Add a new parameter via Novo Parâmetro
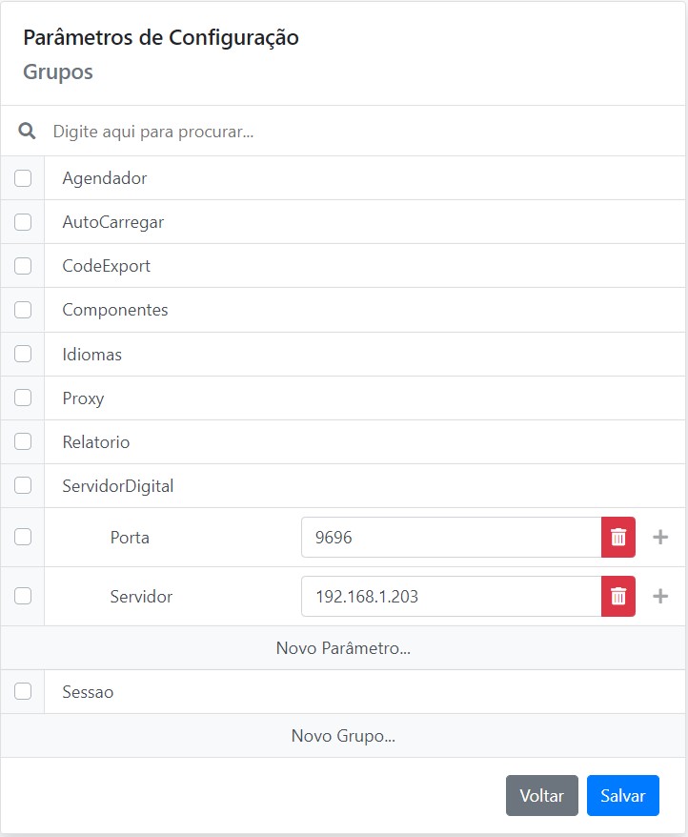The height and width of the screenshot is (837, 688). [343, 648]
